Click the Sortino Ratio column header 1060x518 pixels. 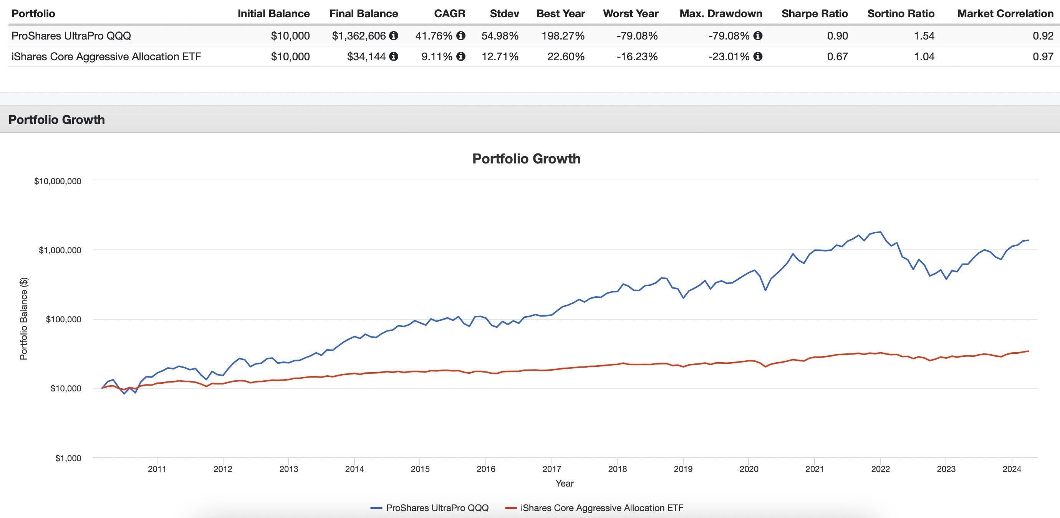pos(901,13)
